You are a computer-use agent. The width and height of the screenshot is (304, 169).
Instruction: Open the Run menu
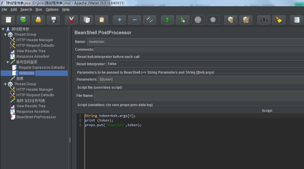coord(39,10)
